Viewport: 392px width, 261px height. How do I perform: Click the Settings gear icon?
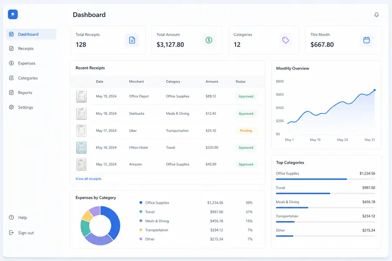(11, 107)
